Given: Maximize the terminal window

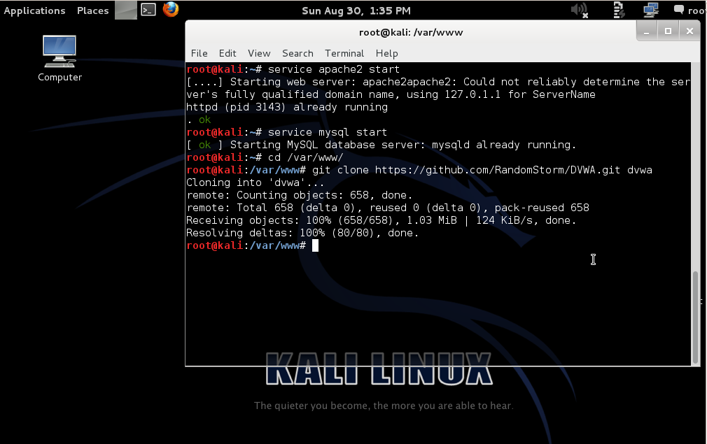Looking at the screenshot, I should point(668,31).
